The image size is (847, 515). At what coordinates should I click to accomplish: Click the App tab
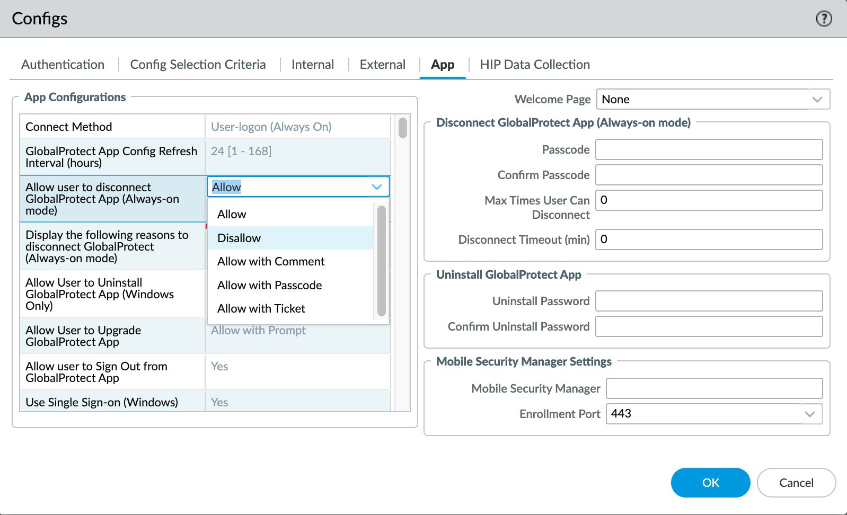(443, 65)
